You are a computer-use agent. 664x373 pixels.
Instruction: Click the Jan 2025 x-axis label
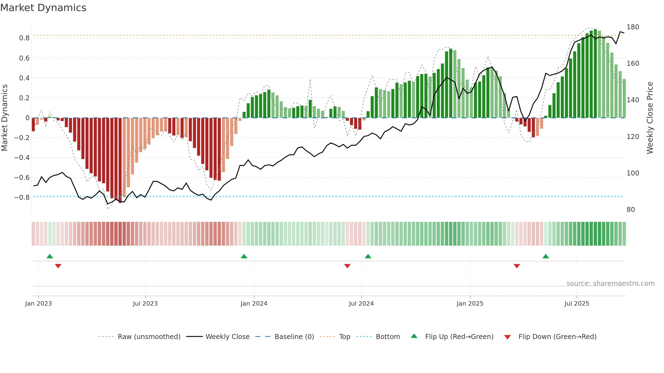pos(470,303)
